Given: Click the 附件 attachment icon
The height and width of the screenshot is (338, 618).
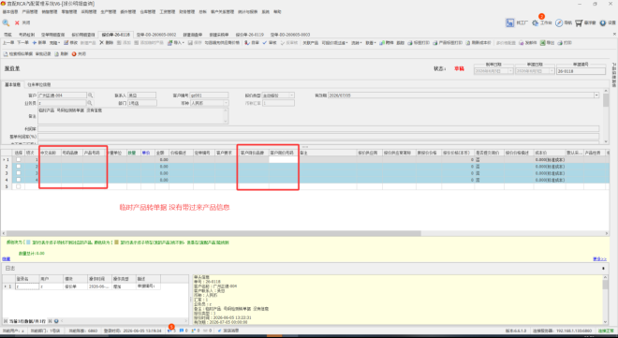Looking at the screenshot, I should coord(381,42).
